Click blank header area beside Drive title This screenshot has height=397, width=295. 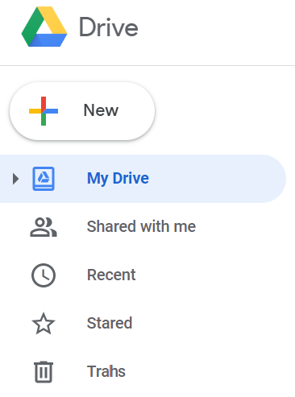point(215,27)
